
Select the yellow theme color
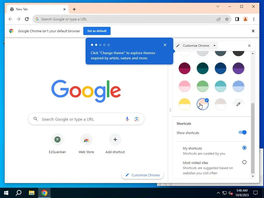185,104
